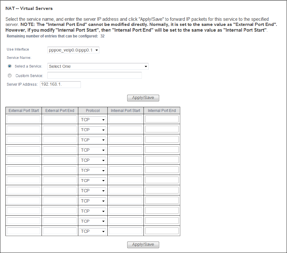The height and width of the screenshot is (253, 287).
Task: Click third row External Port Start field
Action: 24,139
